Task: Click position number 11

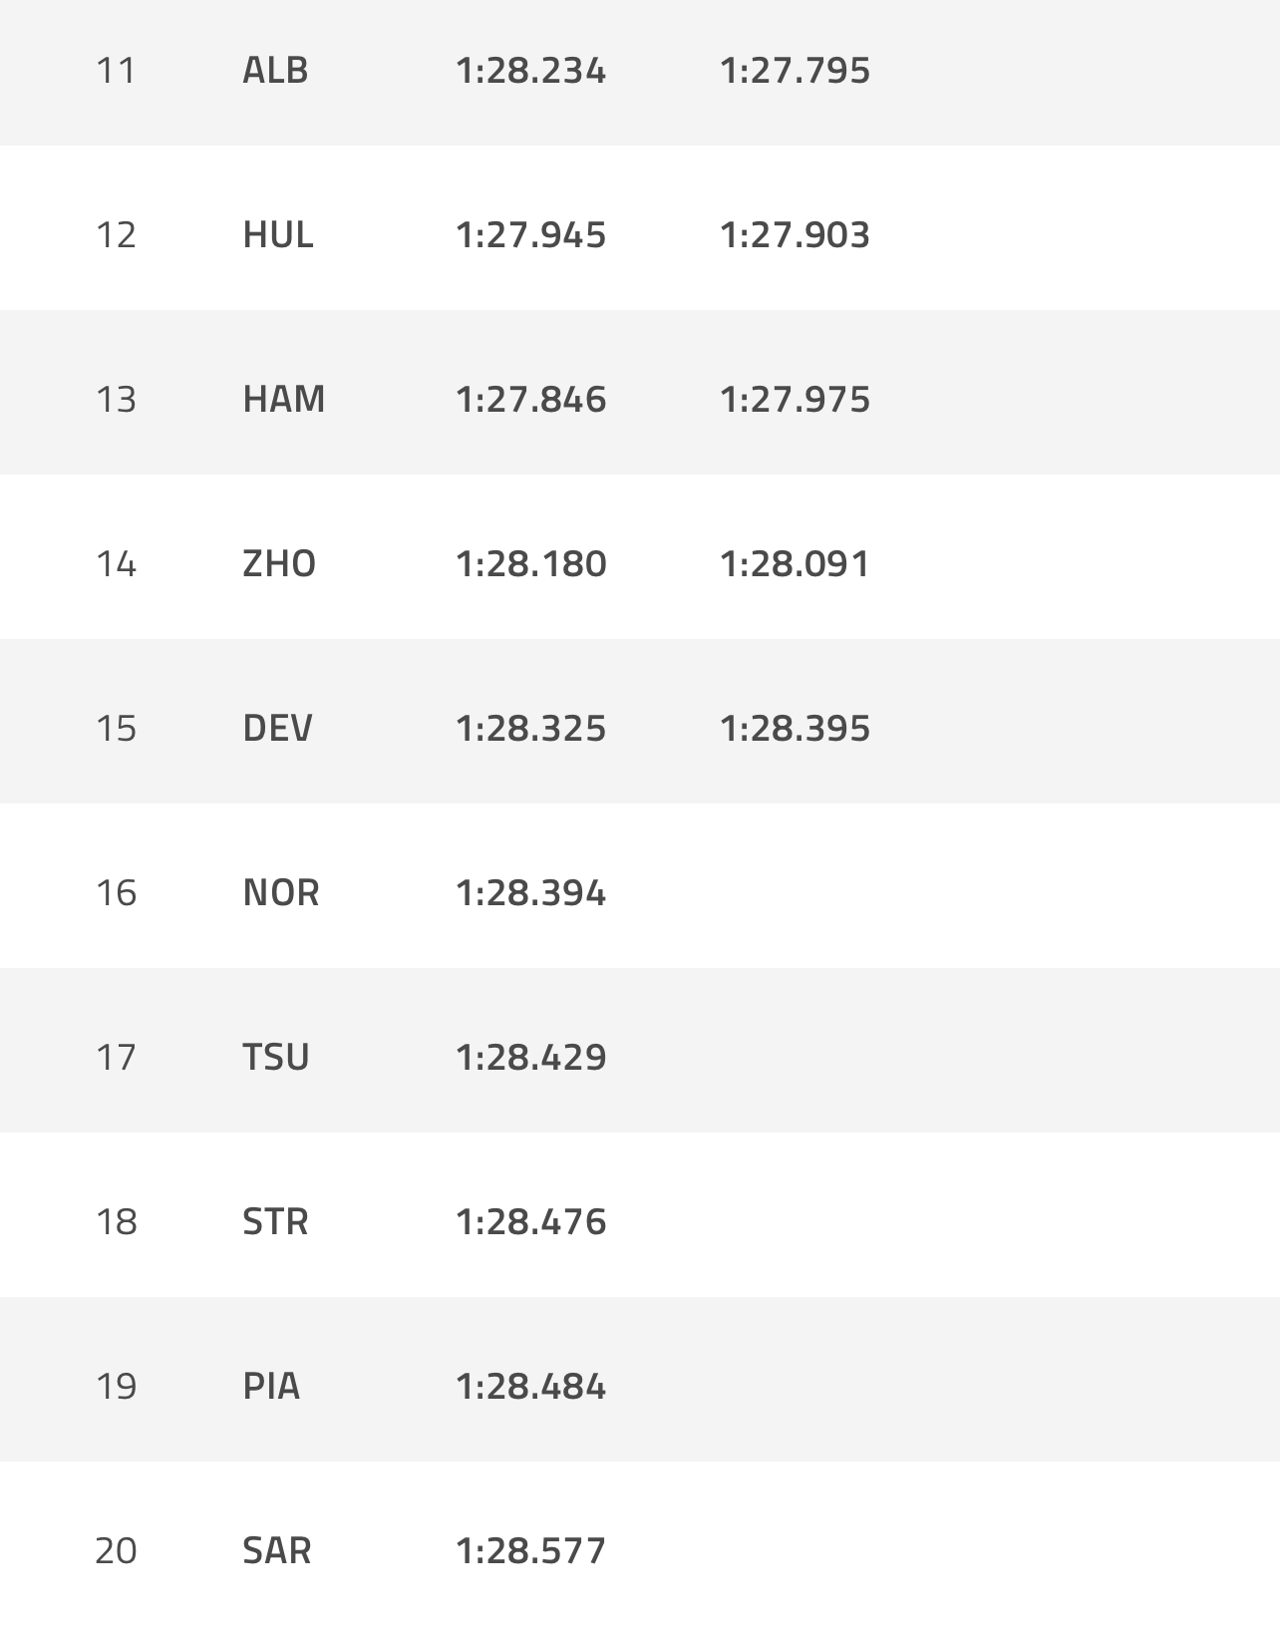Action: click(116, 70)
